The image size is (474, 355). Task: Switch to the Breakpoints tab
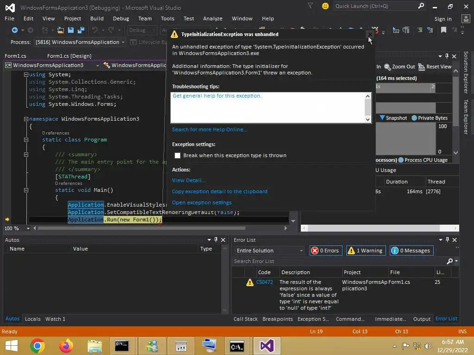coord(278,319)
